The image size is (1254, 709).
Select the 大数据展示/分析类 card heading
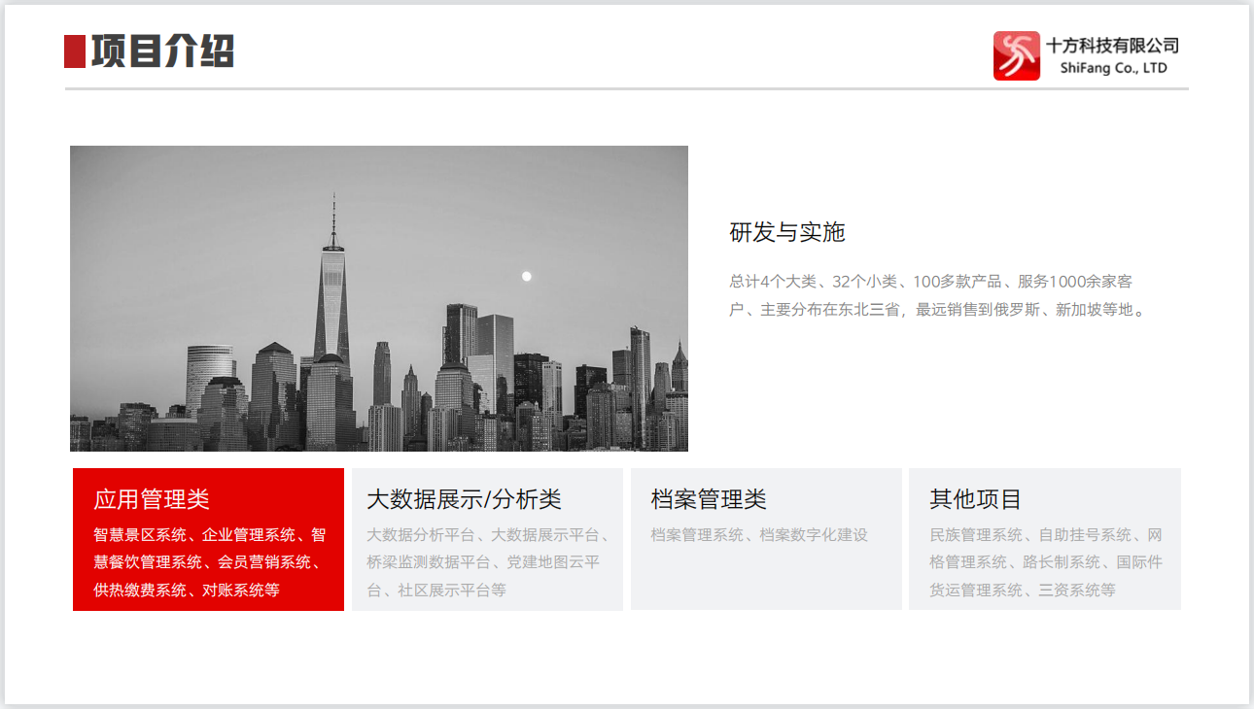464,499
